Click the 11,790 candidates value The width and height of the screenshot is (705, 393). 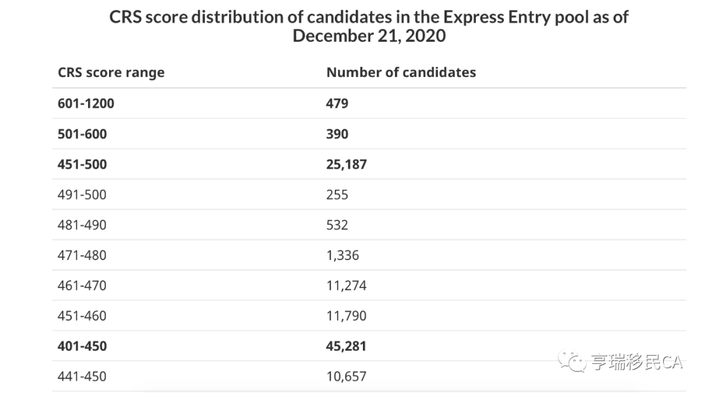point(347,315)
